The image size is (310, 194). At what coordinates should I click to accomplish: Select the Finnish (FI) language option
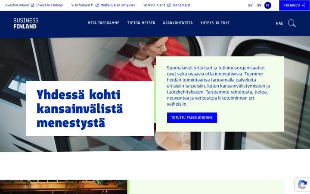click(x=268, y=5)
